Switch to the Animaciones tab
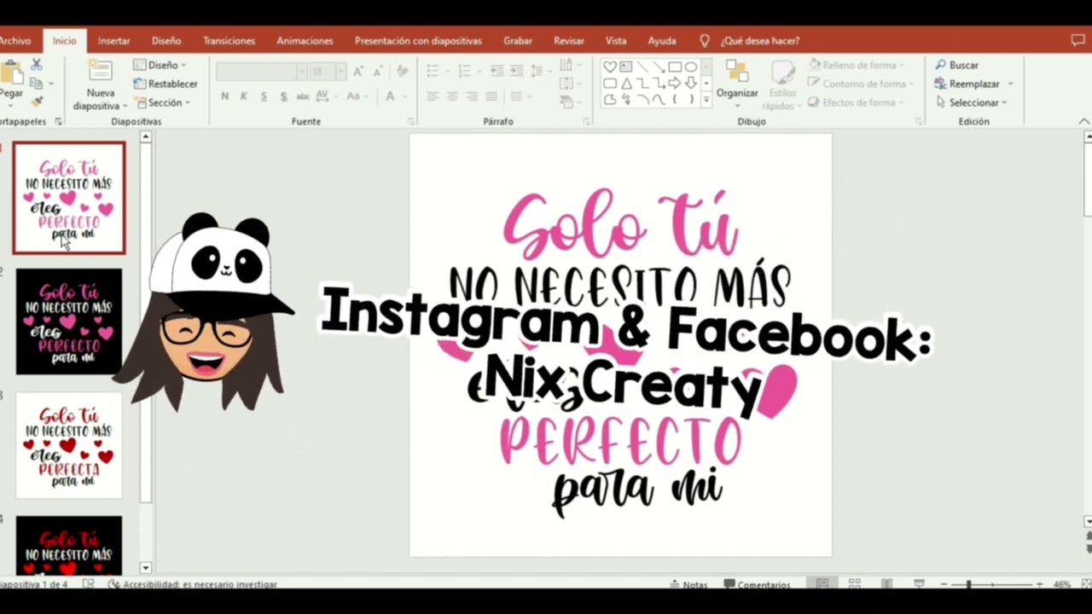Viewport: 1092px width, 614px height. [x=305, y=41]
